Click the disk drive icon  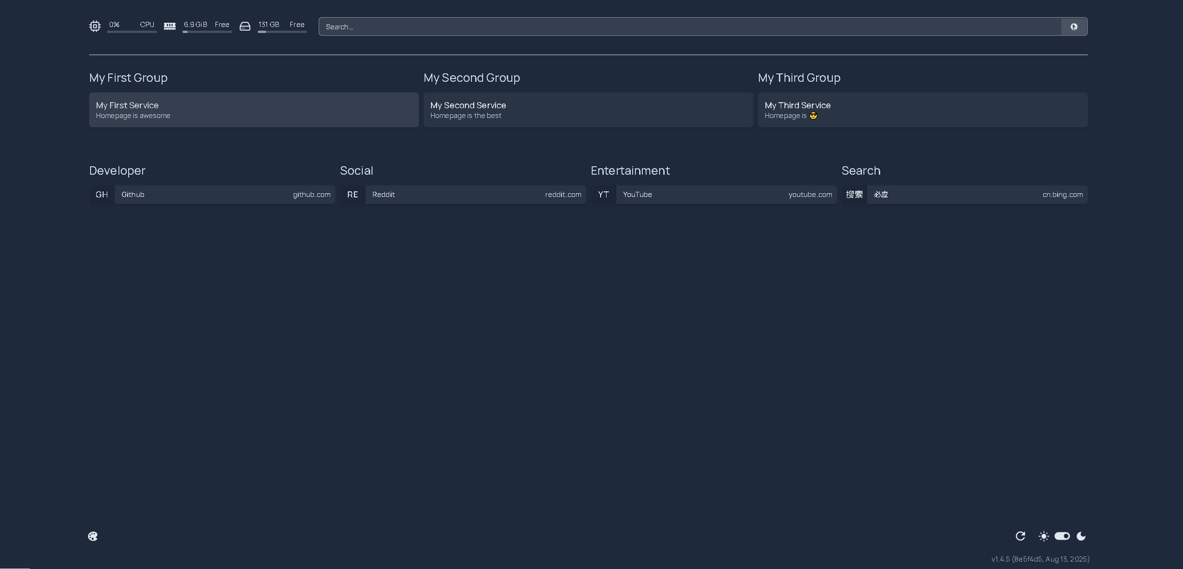[x=245, y=26]
